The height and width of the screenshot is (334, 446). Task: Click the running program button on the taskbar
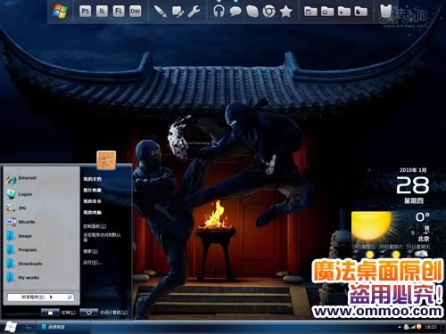click(62, 327)
